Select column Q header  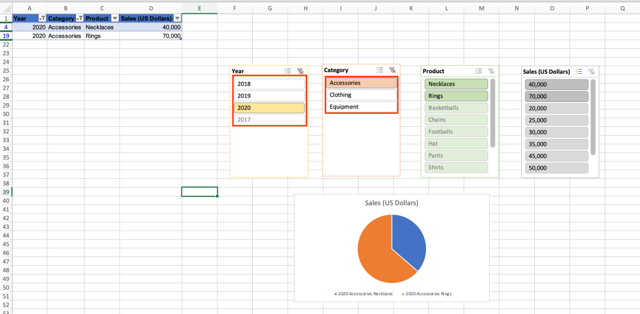(x=622, y=8)
